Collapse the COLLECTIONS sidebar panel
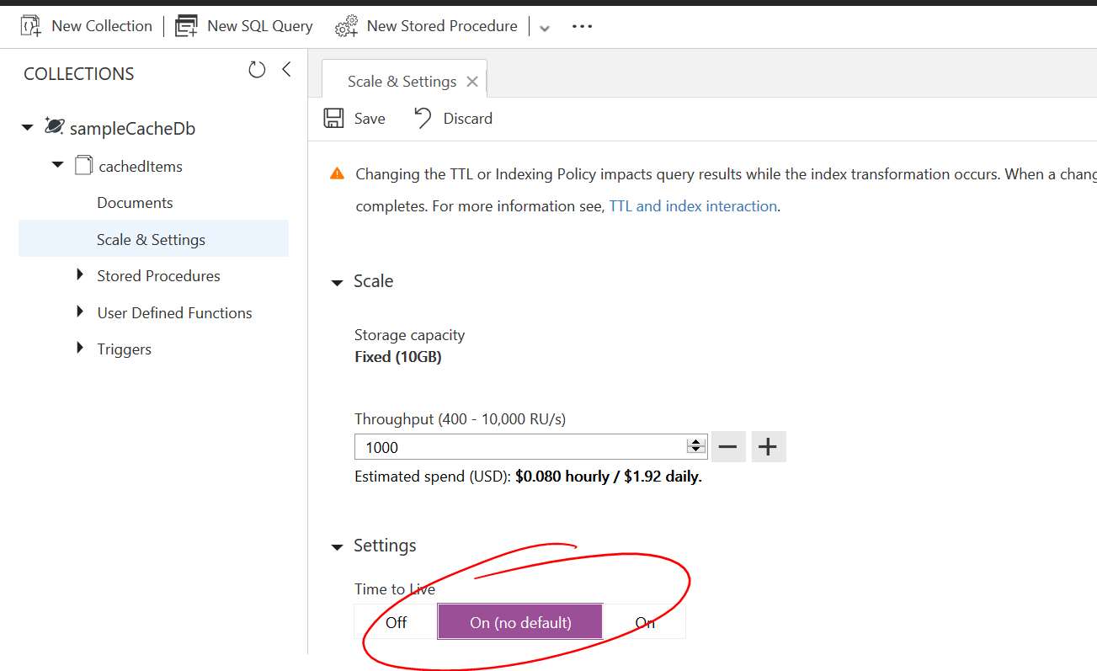The width and height of the screenshot is (1097, 671). pos(285,69)
